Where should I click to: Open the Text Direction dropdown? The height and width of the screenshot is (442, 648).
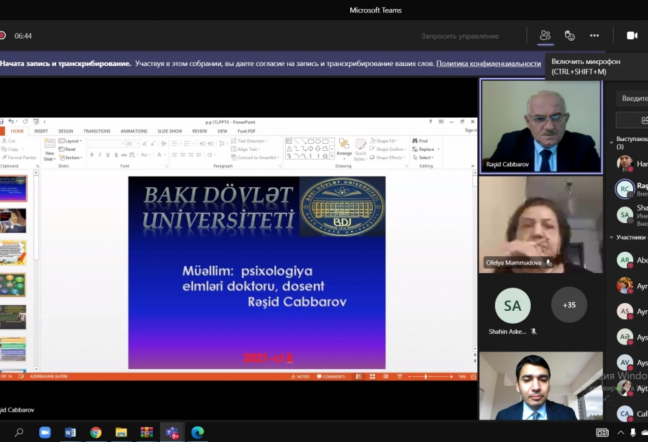pos(249,141)
